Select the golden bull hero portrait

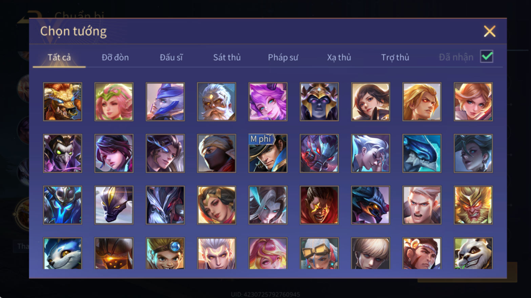pyautogui.click(x=62, y=102)
